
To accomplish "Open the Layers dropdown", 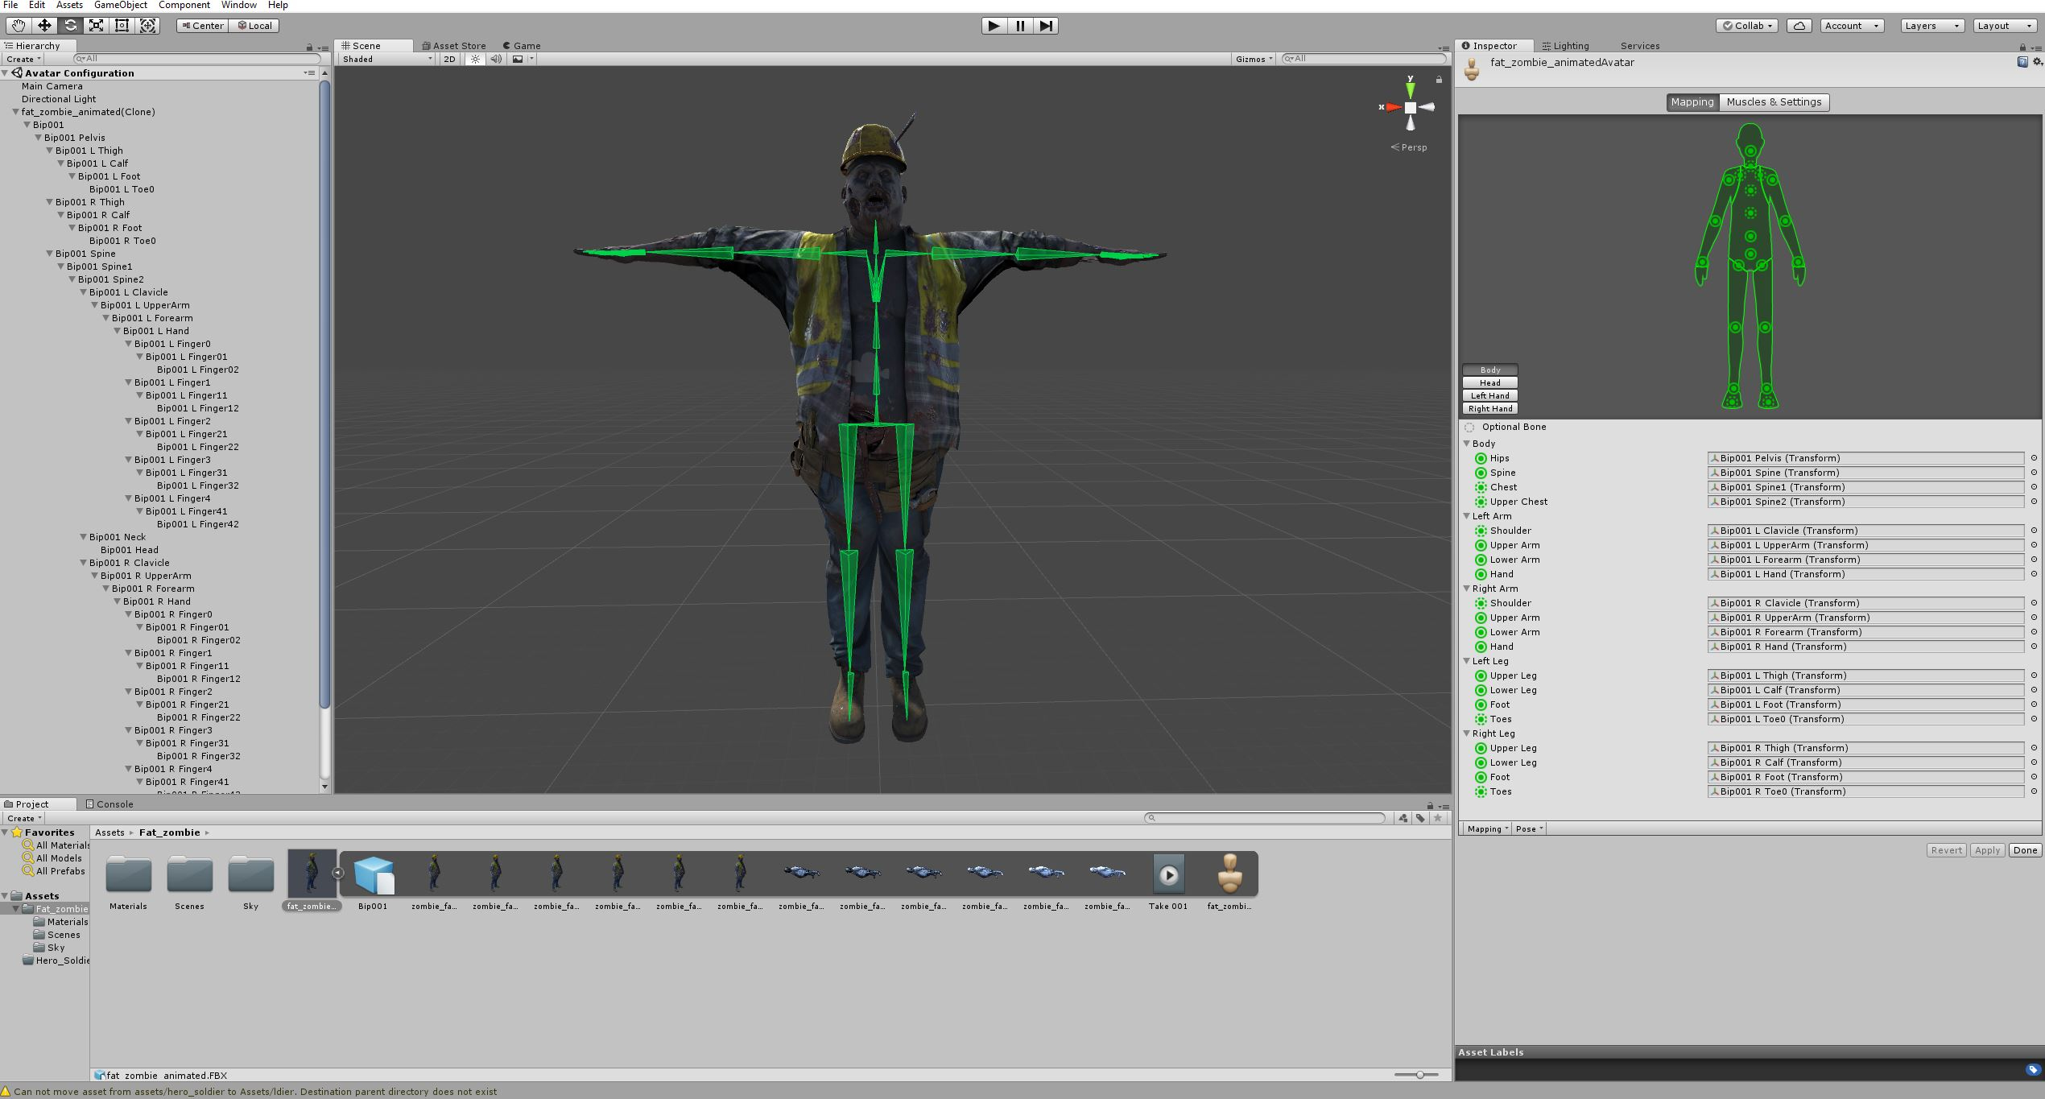I will [1931, 26].
